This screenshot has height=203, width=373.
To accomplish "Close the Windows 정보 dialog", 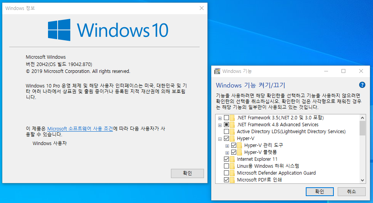I will 202,8.
